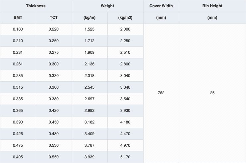Click the (kg/m2) subheader
The height and width of the screenshot is (163, 246).
point(125,18)
